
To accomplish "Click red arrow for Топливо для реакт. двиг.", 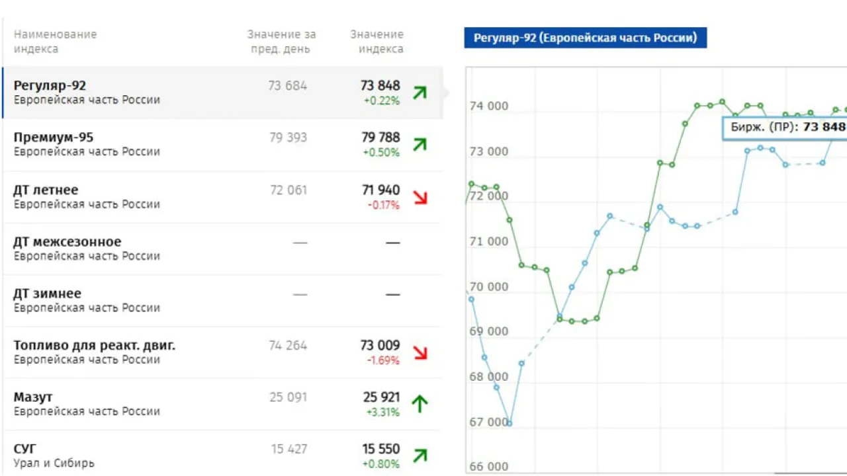I will point(420,352).
